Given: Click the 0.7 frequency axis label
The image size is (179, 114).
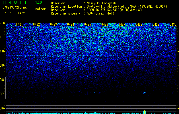Looking at the screenshot, I should (2, 94).
